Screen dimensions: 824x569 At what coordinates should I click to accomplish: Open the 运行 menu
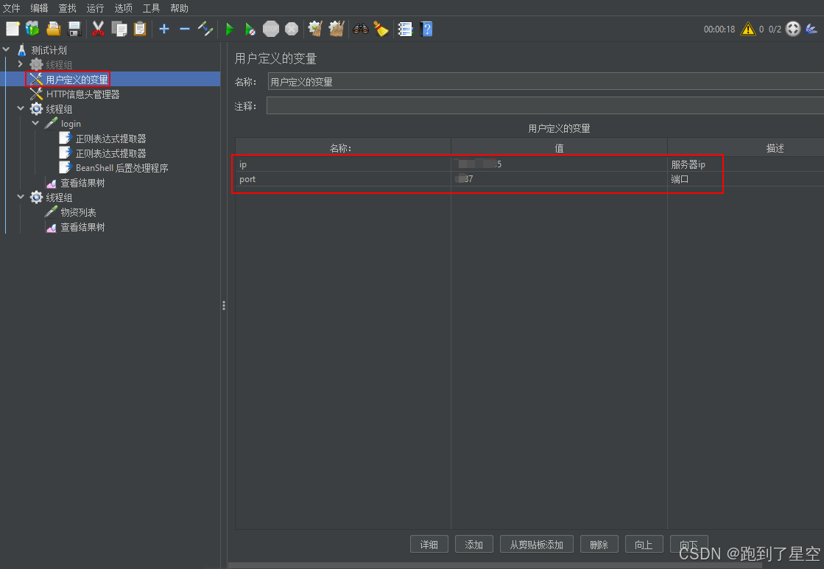pyautogui.click(x=95, y=8)
